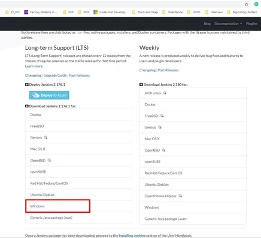Select Red Hat/Fedora/CentOS under Weekly downloads
Image resolution: width=261 pixels, height=238 pixels.
pos(193,173)
